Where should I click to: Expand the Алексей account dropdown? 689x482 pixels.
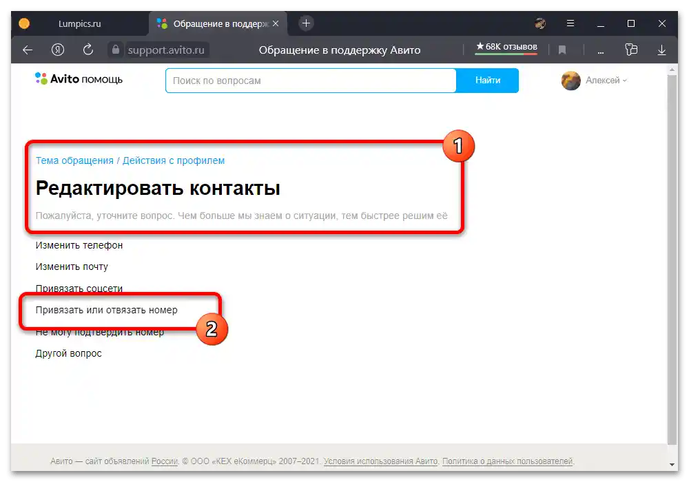606,81
